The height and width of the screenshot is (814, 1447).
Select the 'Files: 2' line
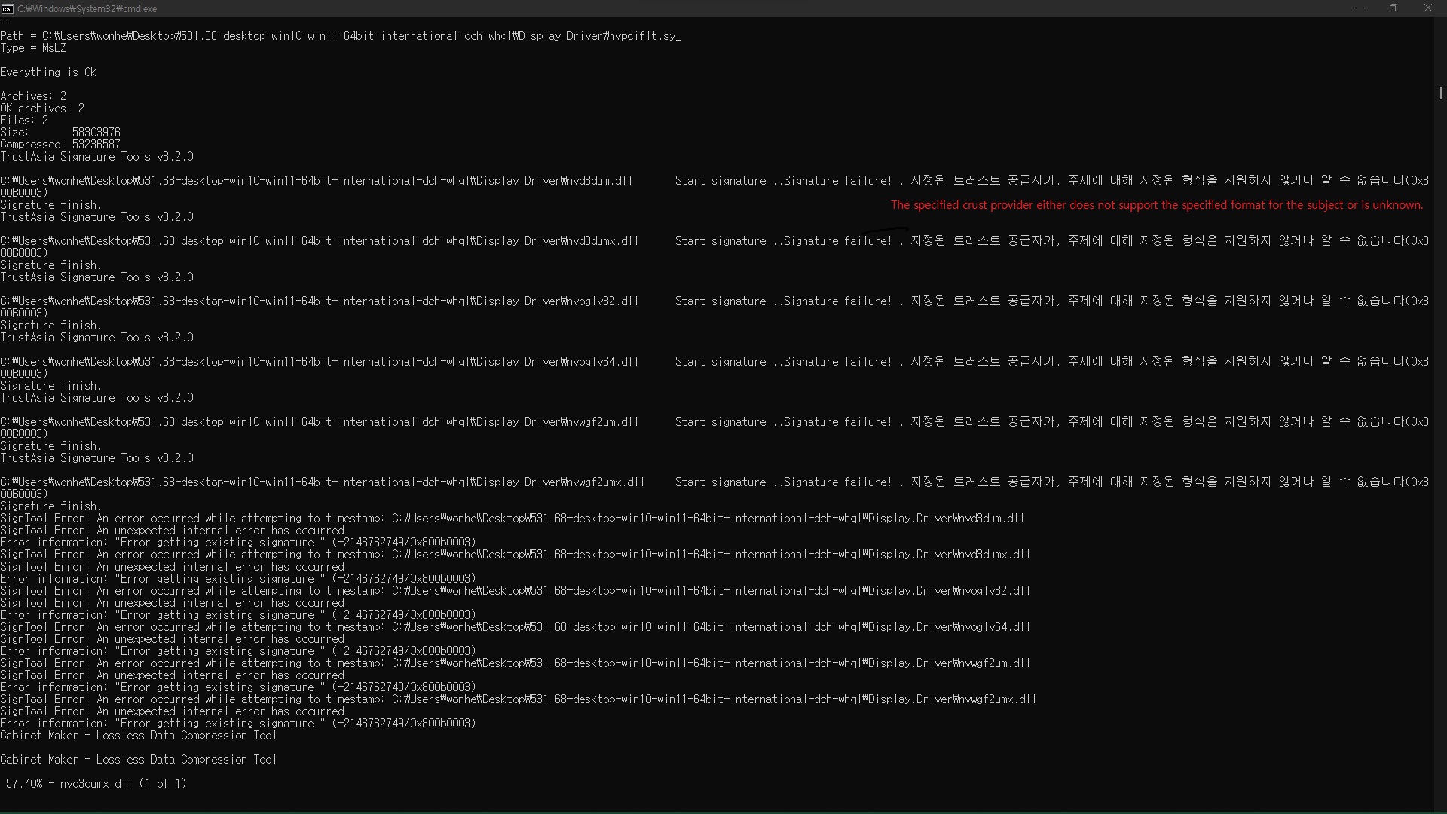click(x=24, y=120)
